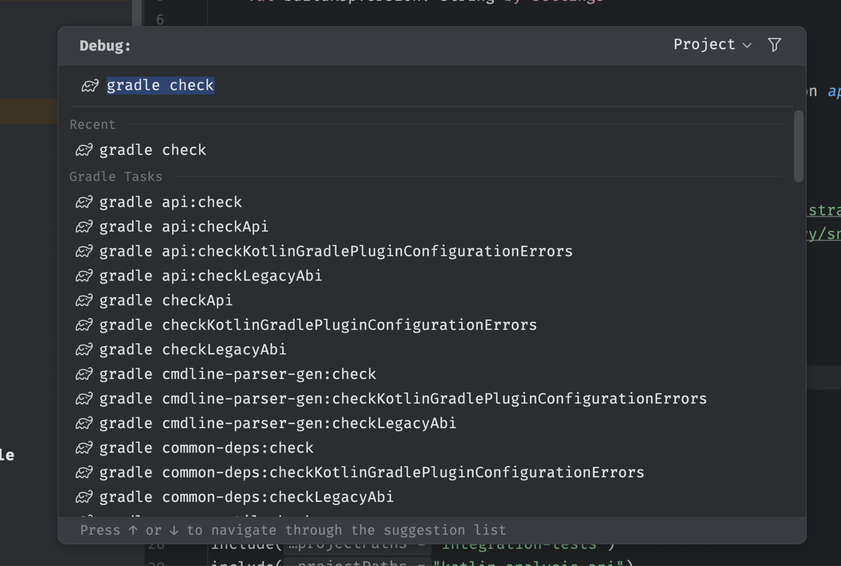Click Gradle icon next to api:check
This screenshot has height=566, width=841.
[84, 202]
